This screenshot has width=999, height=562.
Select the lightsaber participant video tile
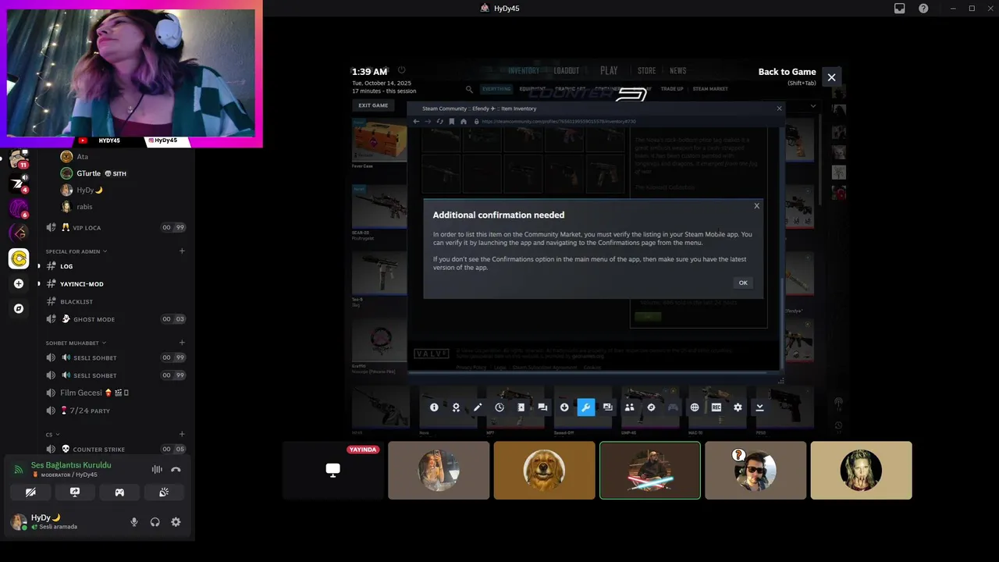click(x=650, y=470)
